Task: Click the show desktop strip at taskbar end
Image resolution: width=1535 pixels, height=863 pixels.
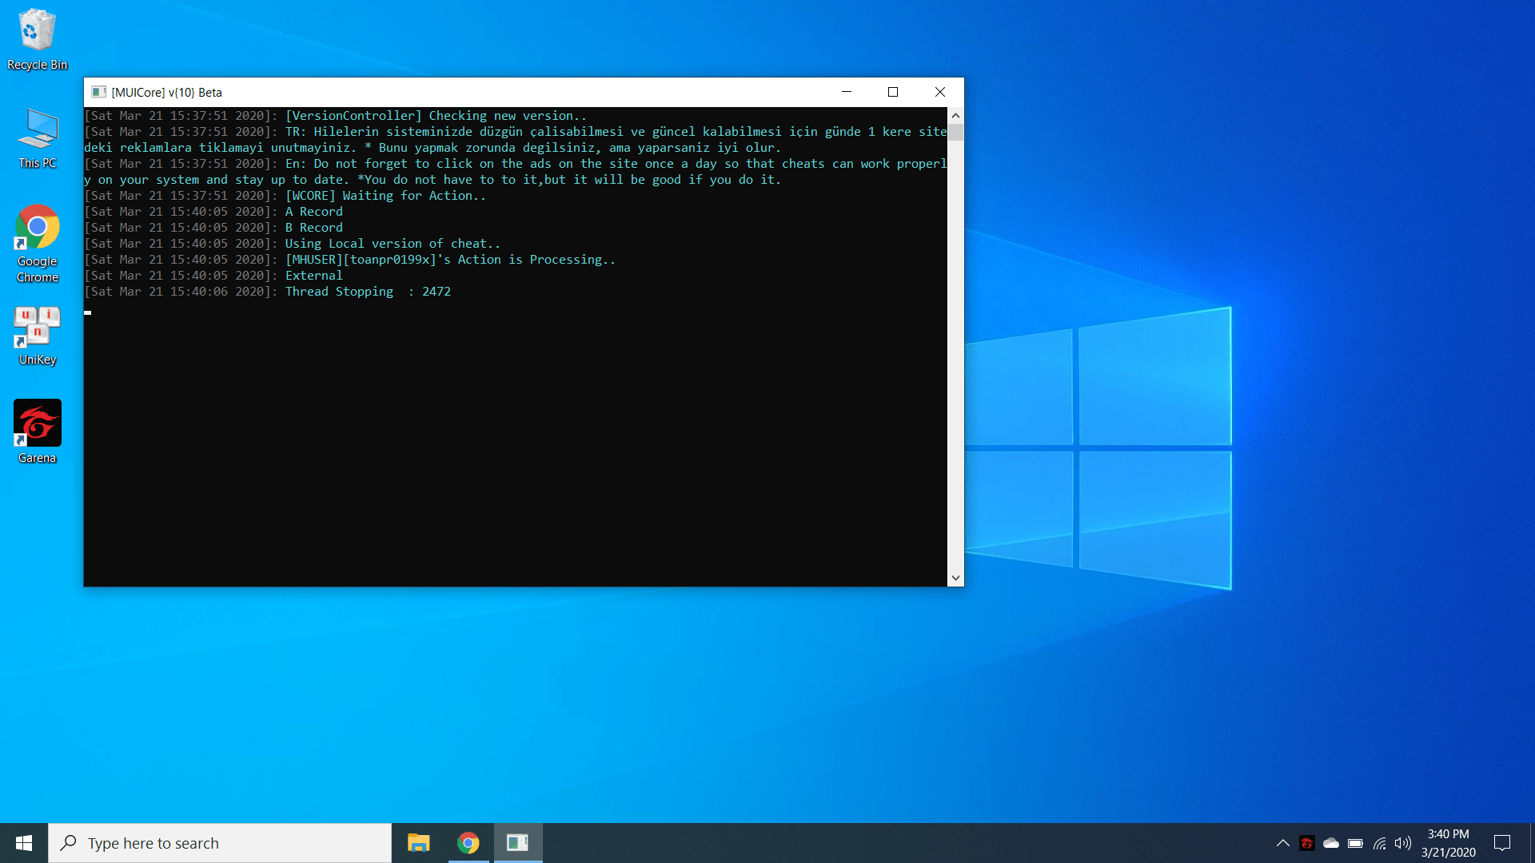Action: point(1532,843)
